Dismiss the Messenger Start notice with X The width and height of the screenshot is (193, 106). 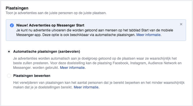point(181,24)
